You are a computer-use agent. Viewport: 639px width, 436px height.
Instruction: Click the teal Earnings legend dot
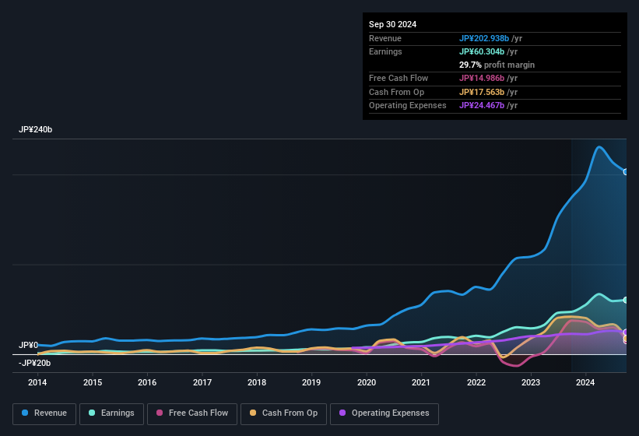click(93, 413)
